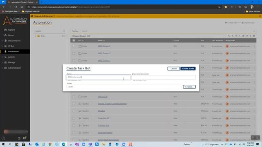
Task: Collapse the Folders panel icon
Action: click(x=64, y=31)
